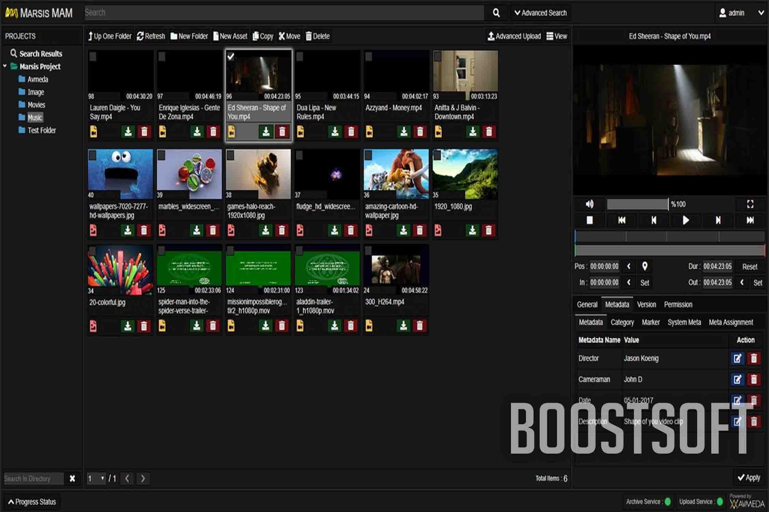The height and width of the screenshot is (512, 769).
Task: Go to the previous page arrow
Action: 127,479
